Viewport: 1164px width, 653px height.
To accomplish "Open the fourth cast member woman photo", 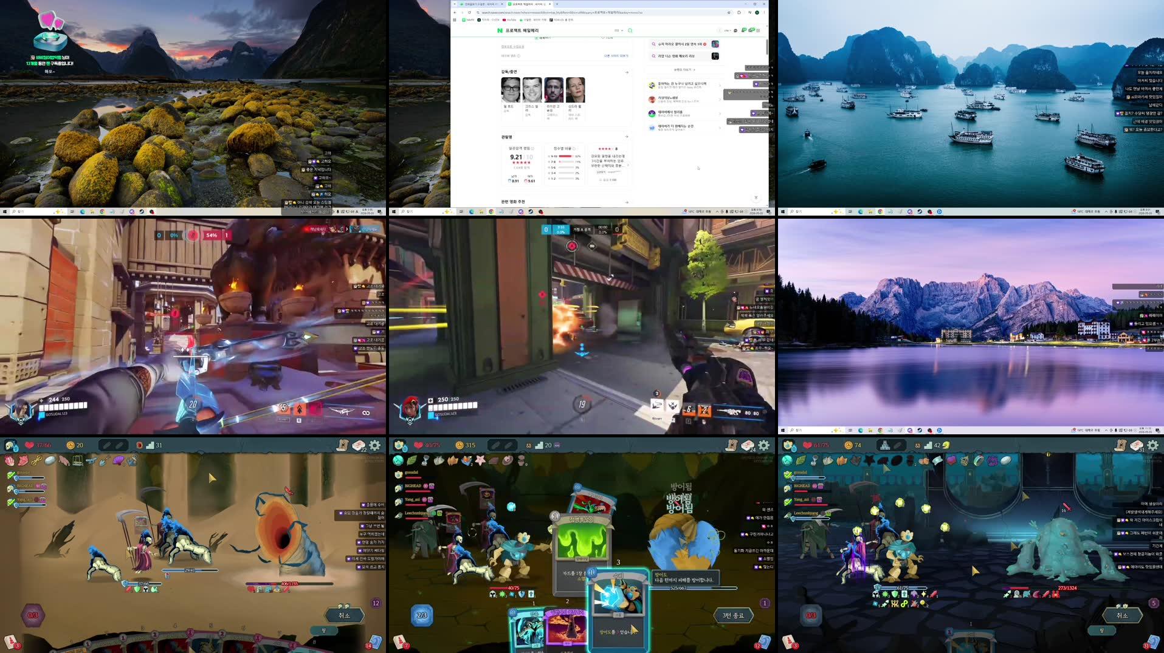I will pyautogui.click(x=575, y=90).
